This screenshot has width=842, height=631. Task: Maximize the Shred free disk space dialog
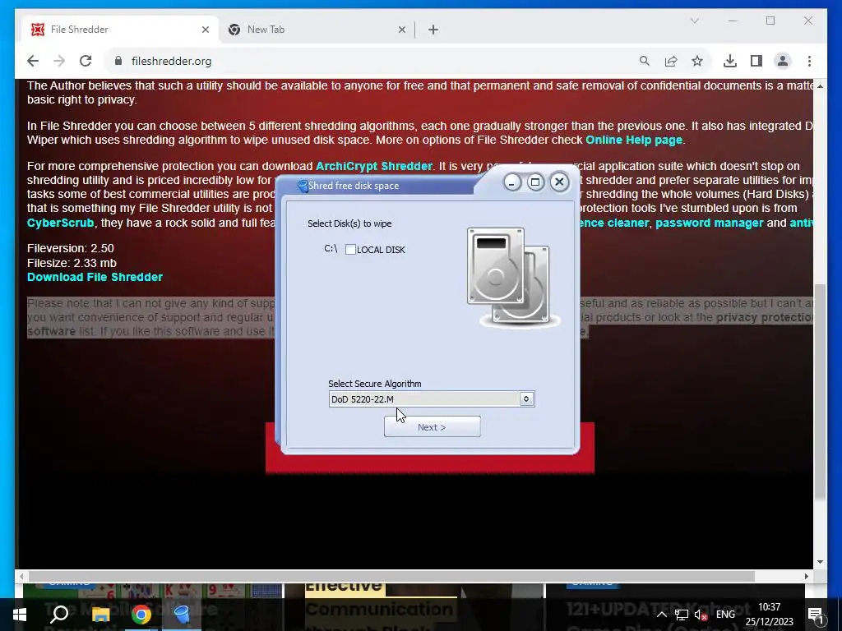pyautogui.click(x=535, y=182)
